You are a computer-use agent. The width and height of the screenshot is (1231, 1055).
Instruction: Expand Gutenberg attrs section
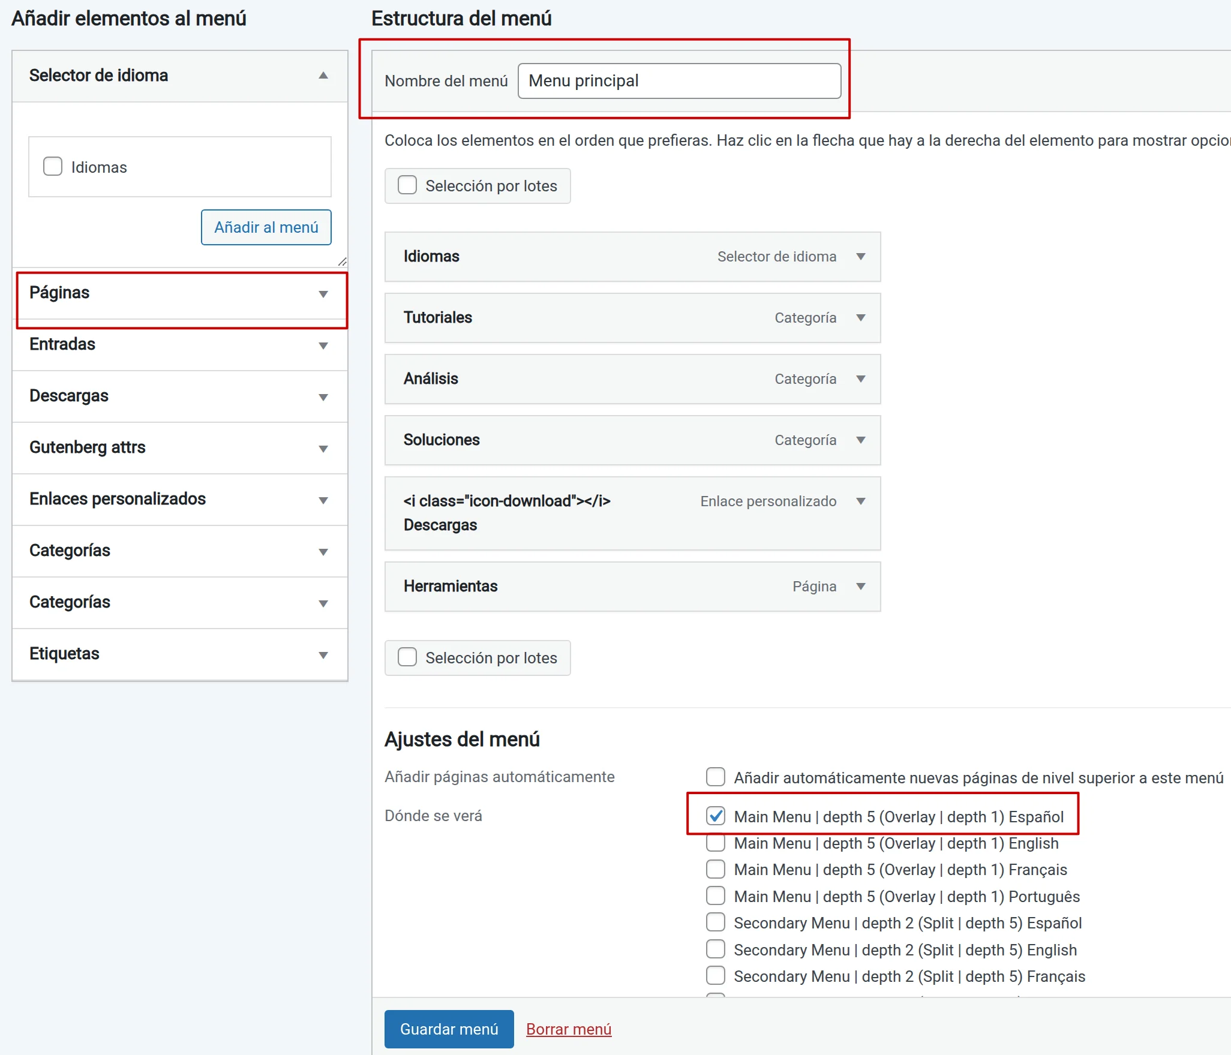click(323, 449)
